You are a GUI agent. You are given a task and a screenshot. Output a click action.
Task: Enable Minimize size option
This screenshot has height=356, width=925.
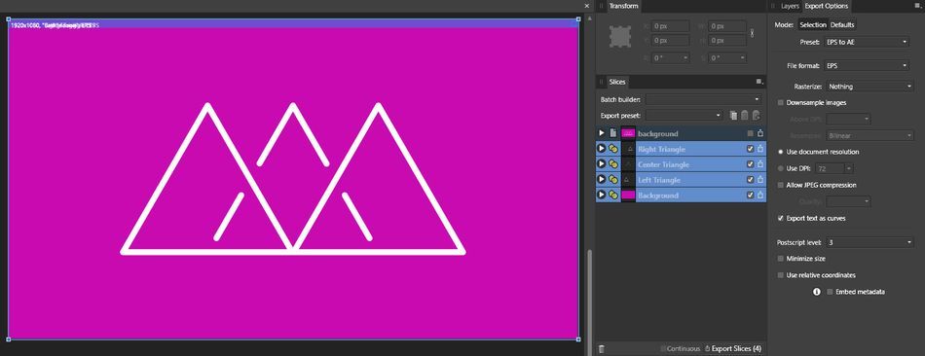[781, 258]
